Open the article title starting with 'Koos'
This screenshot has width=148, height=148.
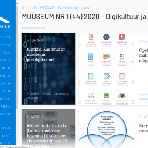(144, 128)
